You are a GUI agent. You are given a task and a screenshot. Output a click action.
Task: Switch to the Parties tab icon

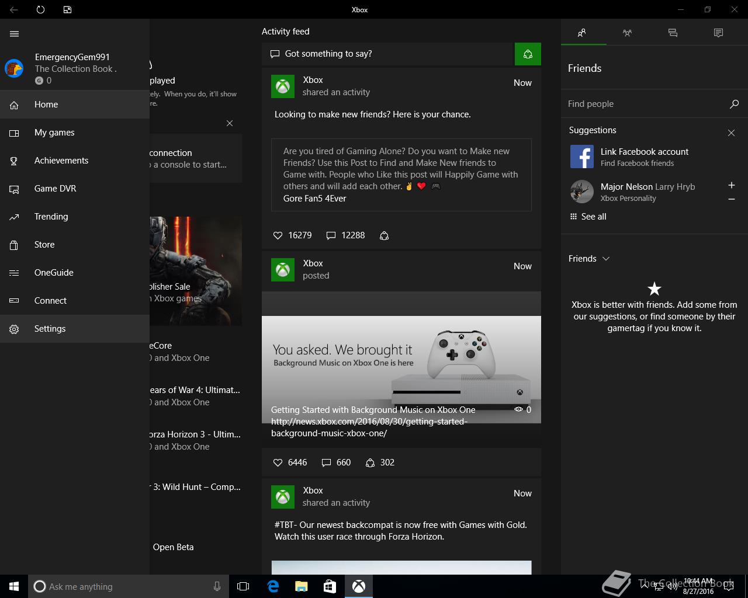(627, 33)
